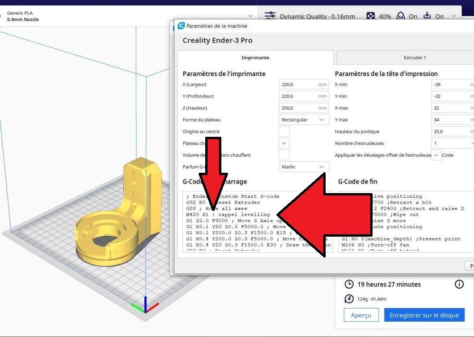The height and width of the screenshot is (337, 474).
Task: Click the profile settings sliders icon
Action: [270, 16]
